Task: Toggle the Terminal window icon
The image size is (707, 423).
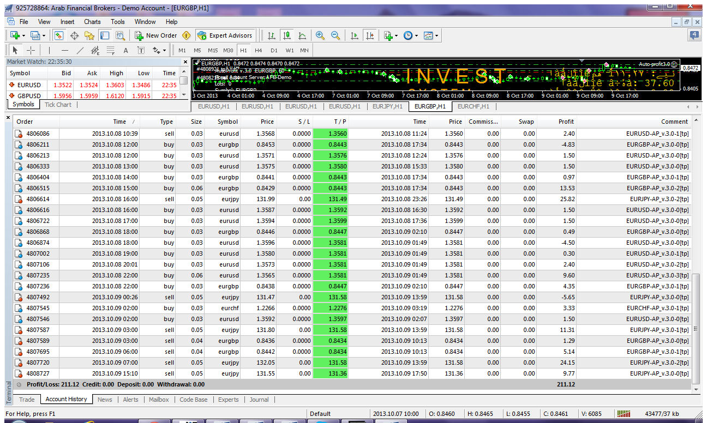Action: click(105, 35)
